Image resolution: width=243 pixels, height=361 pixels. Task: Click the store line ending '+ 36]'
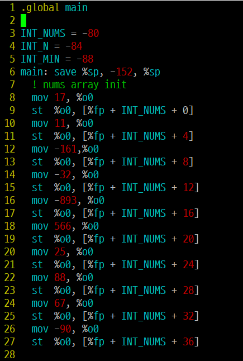click(x=115, y=343)
